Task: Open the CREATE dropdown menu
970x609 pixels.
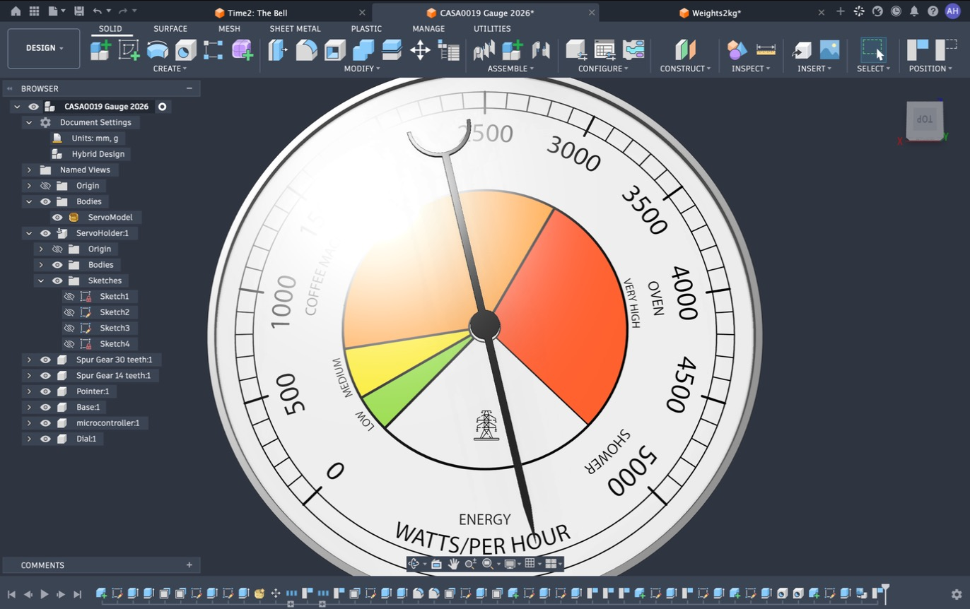Action: pos(170,69)
